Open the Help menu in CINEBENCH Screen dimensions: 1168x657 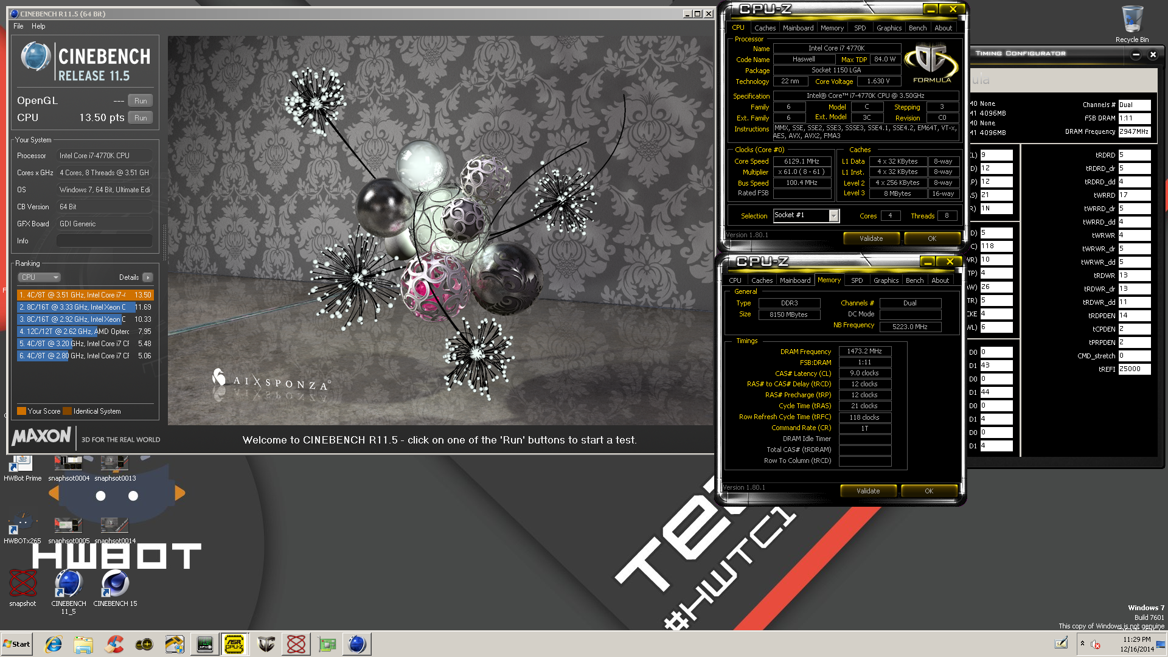(x=38, y=26)
